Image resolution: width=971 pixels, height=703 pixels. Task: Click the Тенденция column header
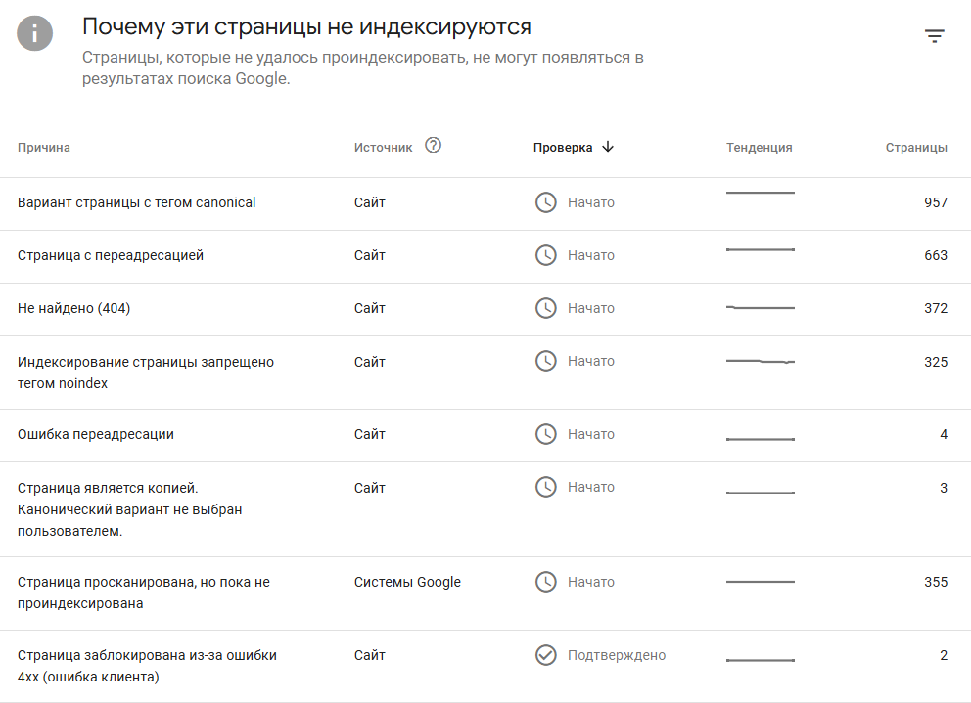click(760, 148)
